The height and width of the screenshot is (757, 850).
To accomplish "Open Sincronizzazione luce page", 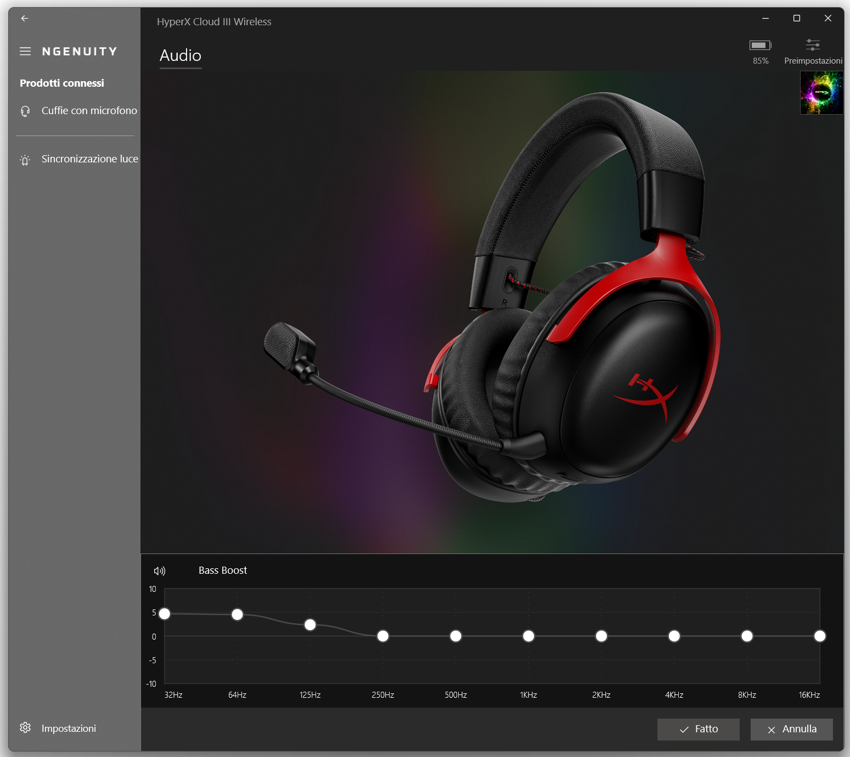I will coord(75,159).
